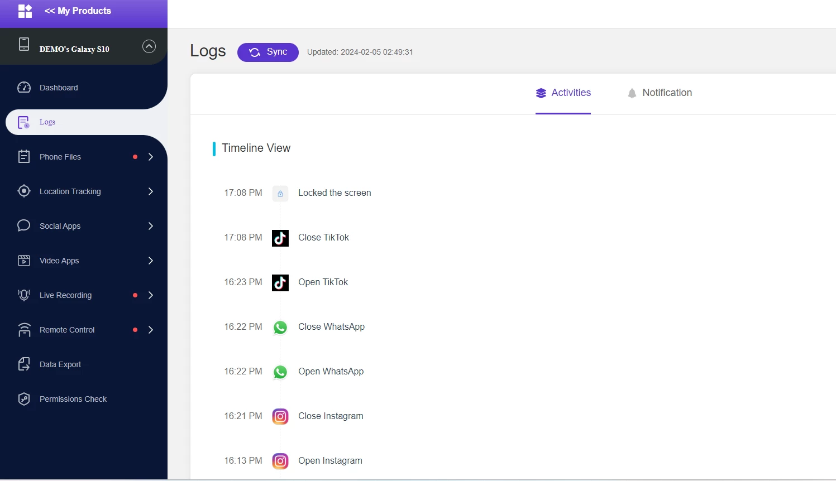Switch to the Notification tab
The height and width of the screenshot is (481, 836).
660,93
